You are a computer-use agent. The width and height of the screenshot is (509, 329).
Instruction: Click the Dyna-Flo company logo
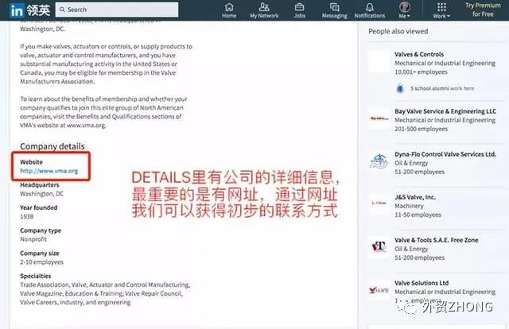pos(379,161)
